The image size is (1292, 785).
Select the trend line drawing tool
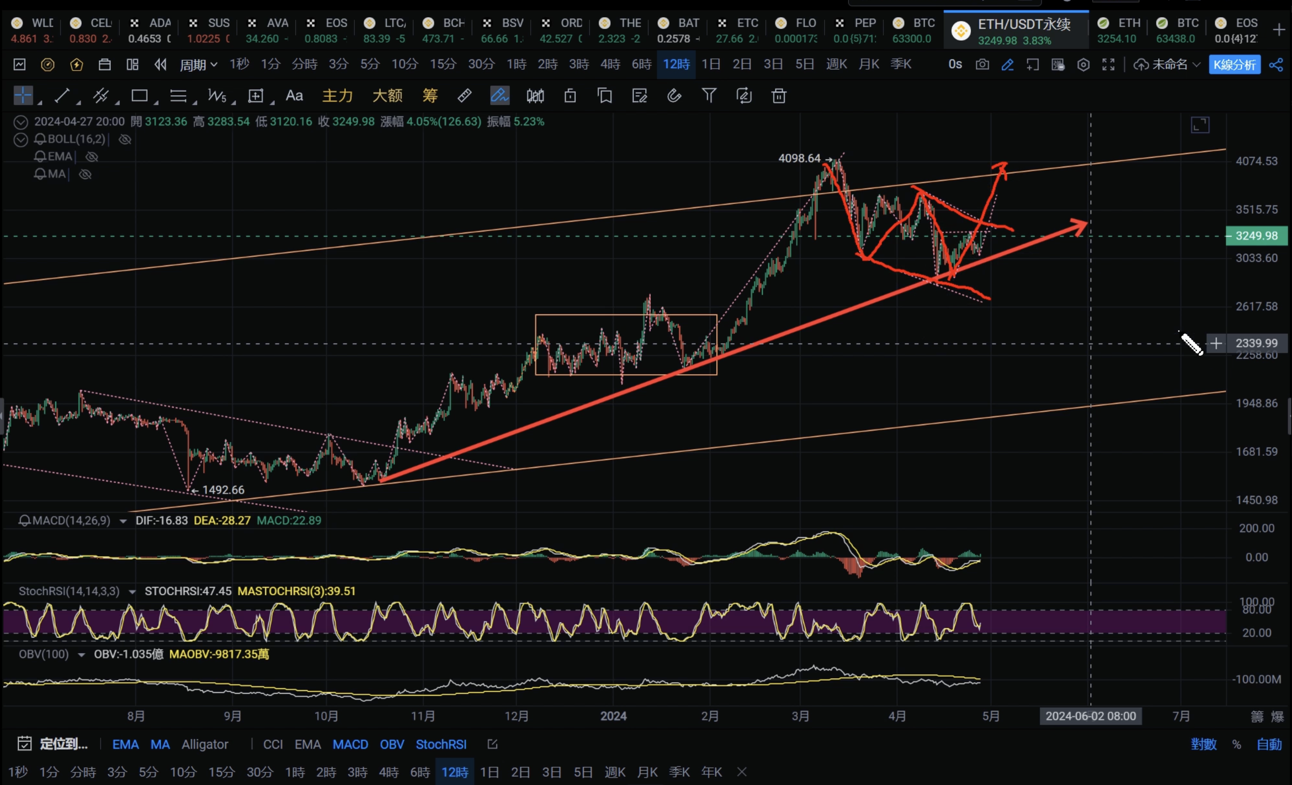coord(62,95)
